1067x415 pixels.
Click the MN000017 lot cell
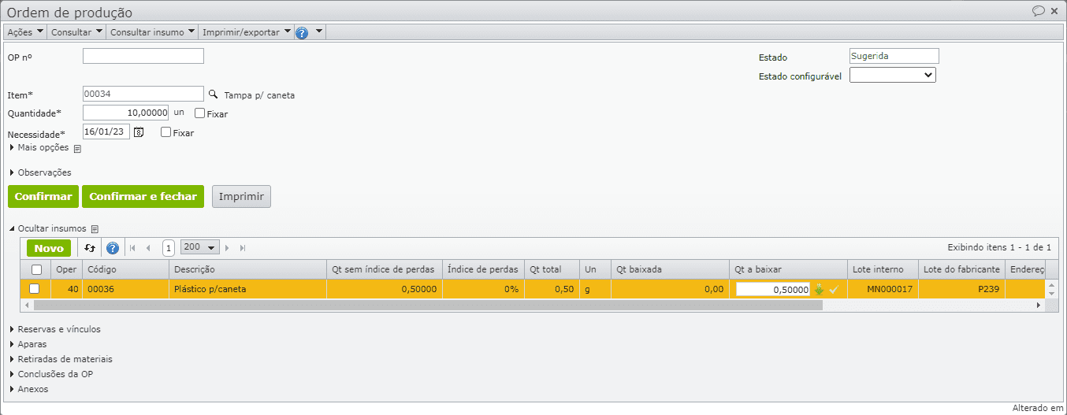tap(883, 289)
